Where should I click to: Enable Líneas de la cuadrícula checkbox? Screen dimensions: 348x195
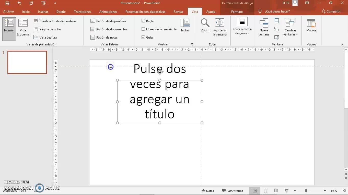[143, 29]
